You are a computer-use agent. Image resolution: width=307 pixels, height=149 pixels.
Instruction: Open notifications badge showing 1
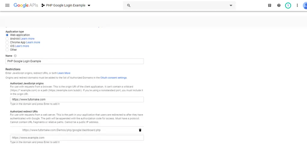[x=288, y=5]
